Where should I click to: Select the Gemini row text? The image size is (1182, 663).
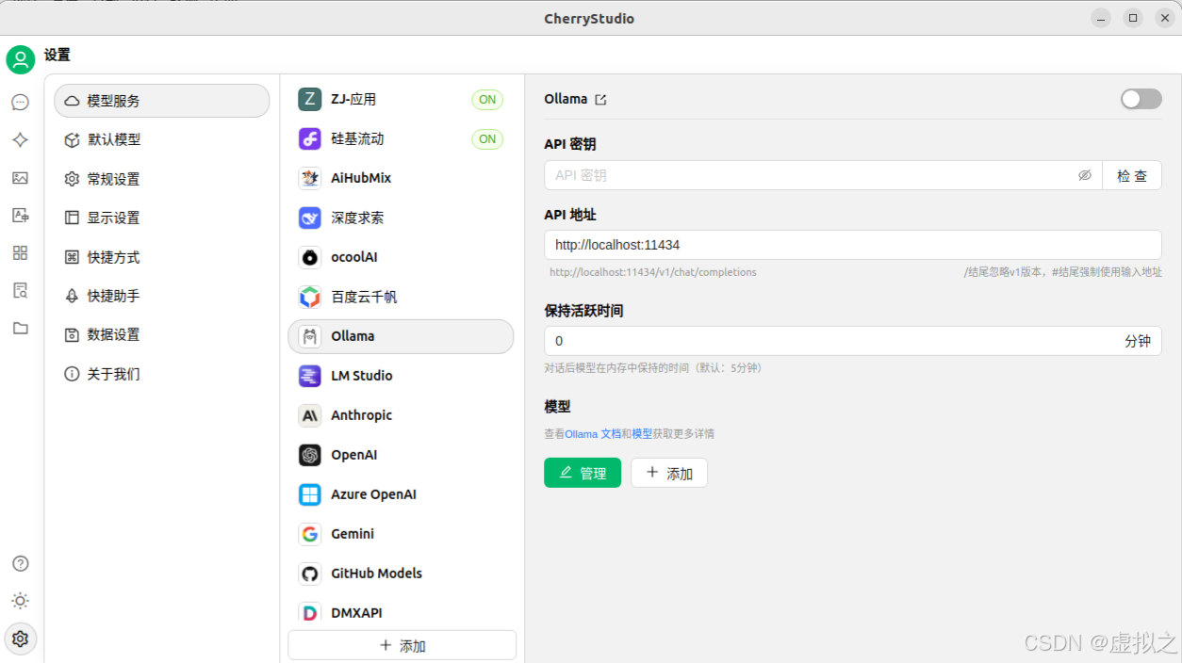[x=353, y=534]
